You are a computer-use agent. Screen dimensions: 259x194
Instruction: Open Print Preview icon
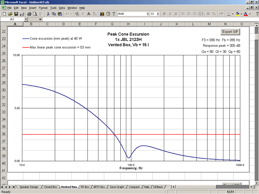pyautogui.click(x=35, y=14)
